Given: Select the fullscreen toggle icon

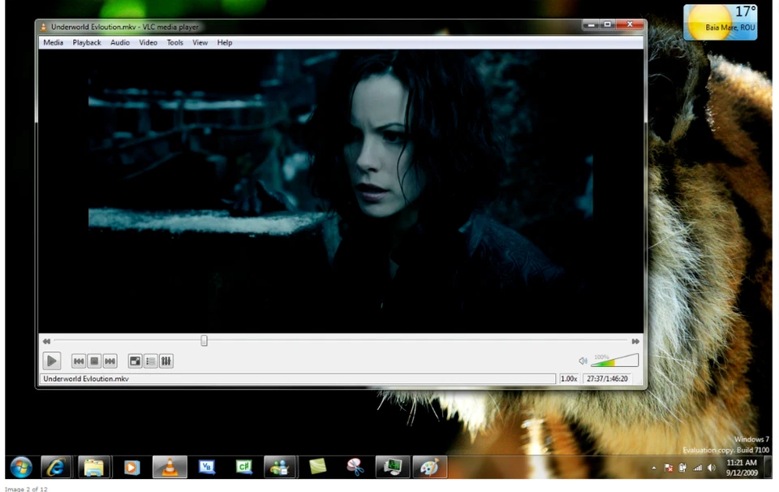Looking at the screenshot, I should [x=135, y=360].
